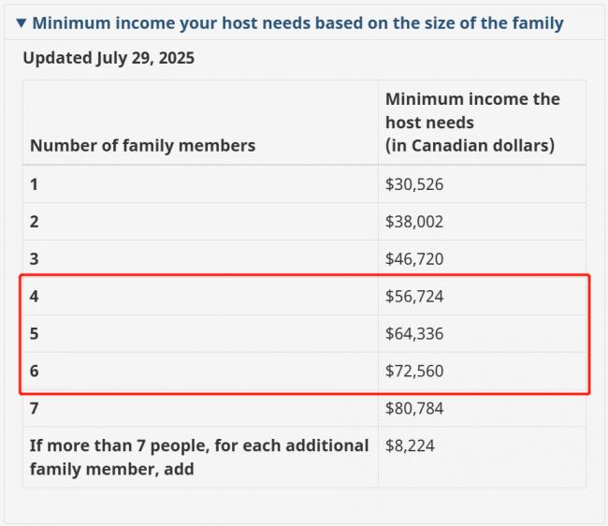This screenshot has width=608, height=526.
Task: Click the $8,224 additional member amount
Action: 410,446
